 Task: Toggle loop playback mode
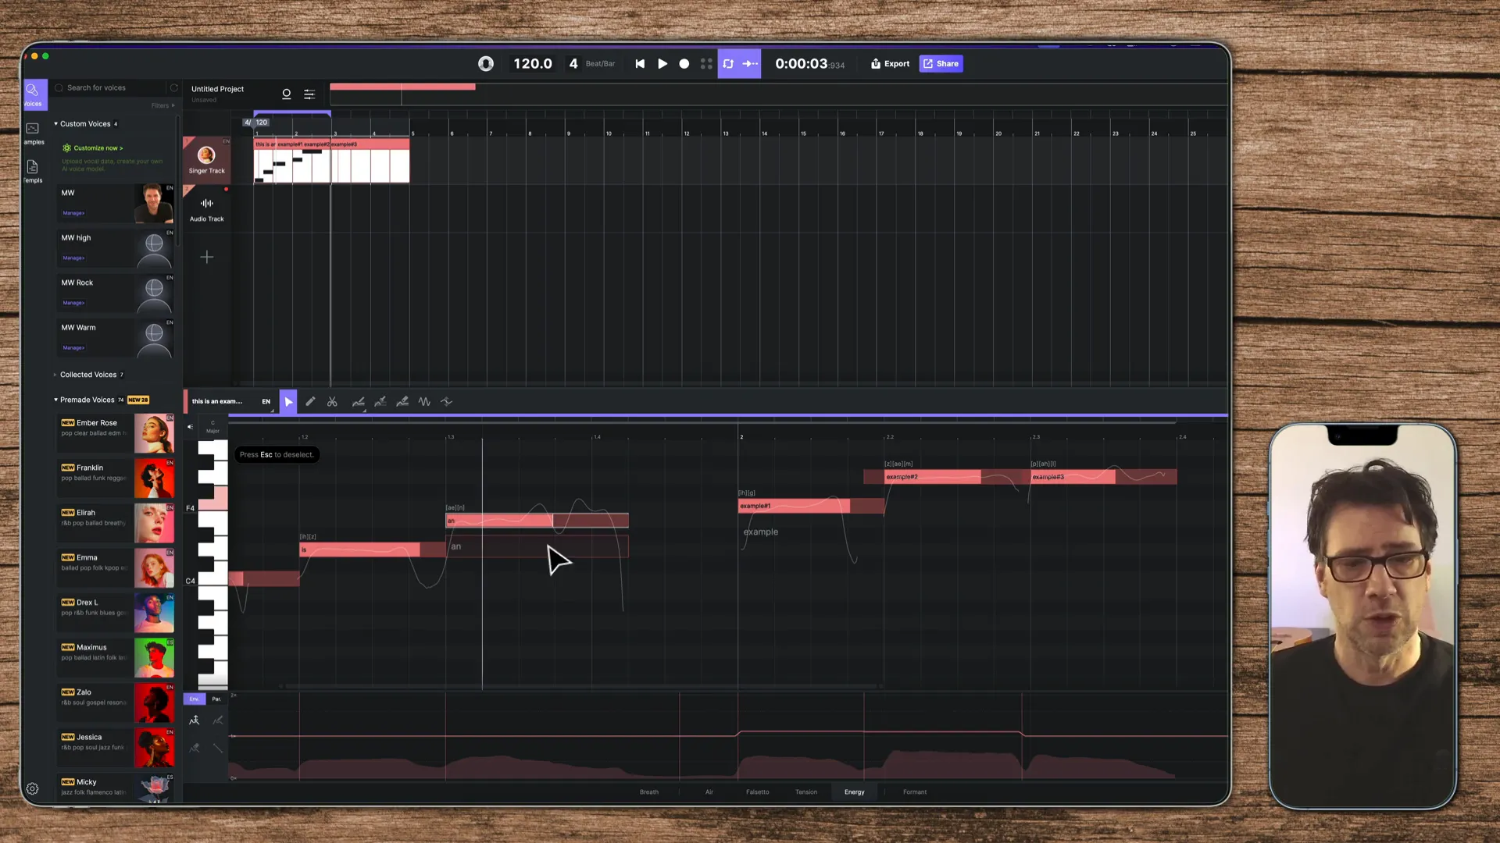pos(728,64)
